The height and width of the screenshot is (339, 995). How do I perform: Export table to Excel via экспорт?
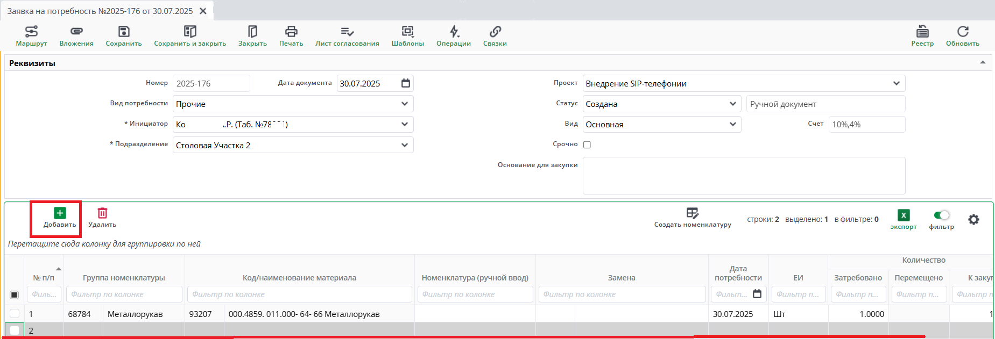click(x=904, y=219)
